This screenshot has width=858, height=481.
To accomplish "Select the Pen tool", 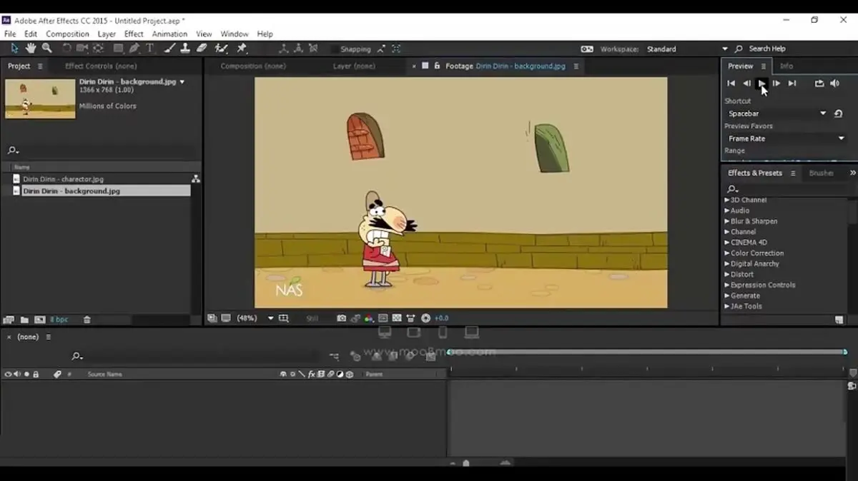I will (x=134, y=49).
